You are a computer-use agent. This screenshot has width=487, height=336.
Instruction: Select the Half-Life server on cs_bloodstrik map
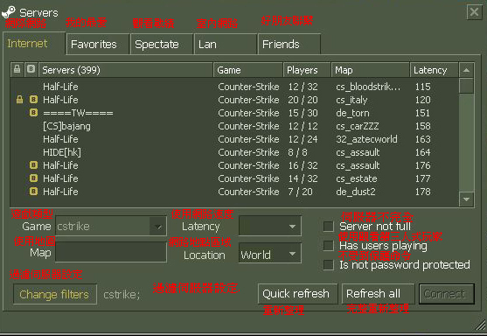[x=234, y=87]
